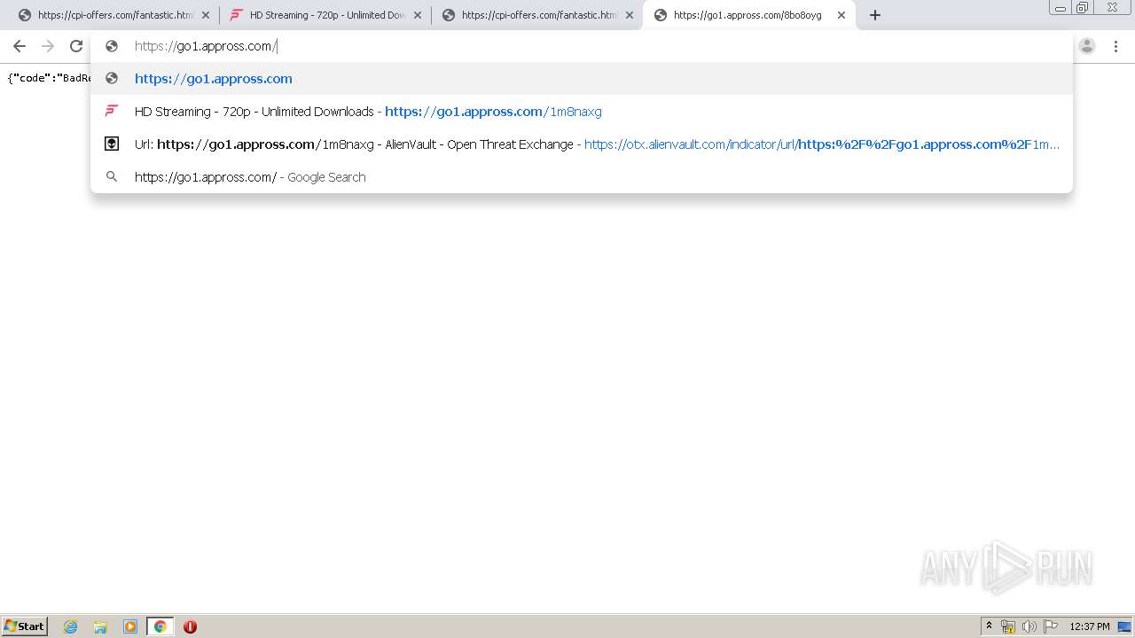Click the browser back arrow
The image size is (1135, 638).
20,46
